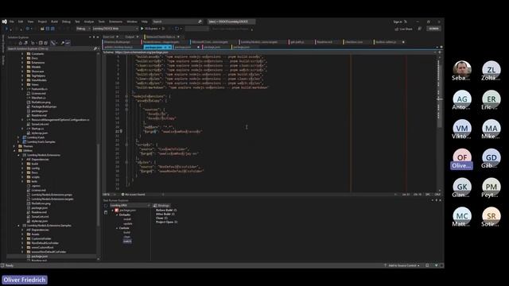Click refresh icon in Task Runner Explorer

(x=106, y=206)
